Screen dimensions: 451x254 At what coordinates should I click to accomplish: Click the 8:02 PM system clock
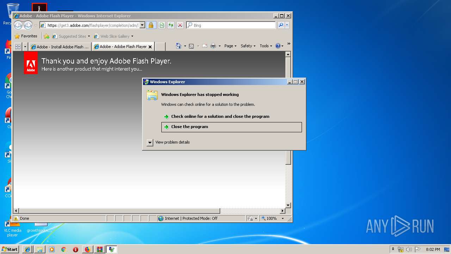click(433, 249)
